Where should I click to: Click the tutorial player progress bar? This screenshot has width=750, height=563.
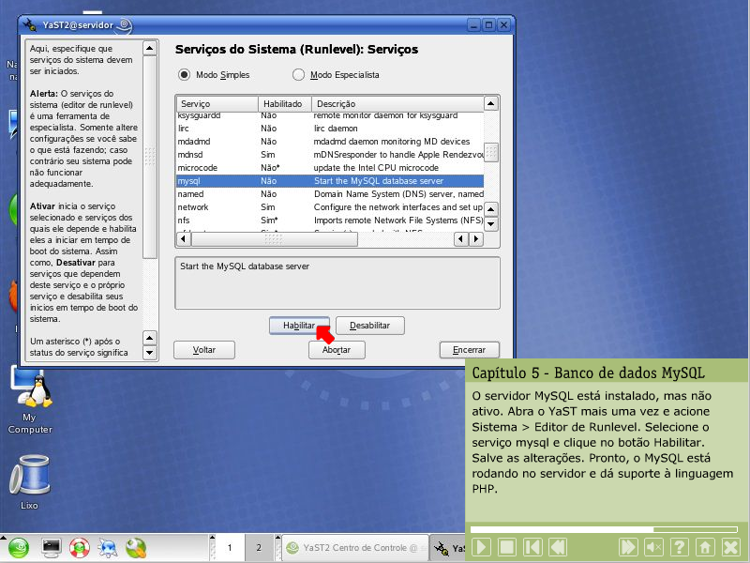click(600, 529)
